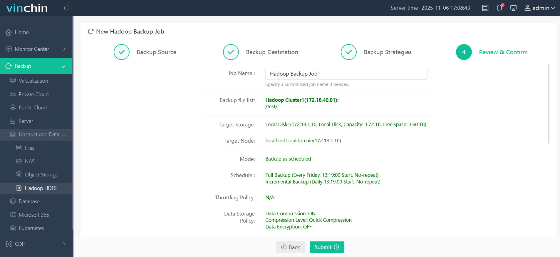Click the Vinchin logo
The image size is (560, 257).
[27, 8]
